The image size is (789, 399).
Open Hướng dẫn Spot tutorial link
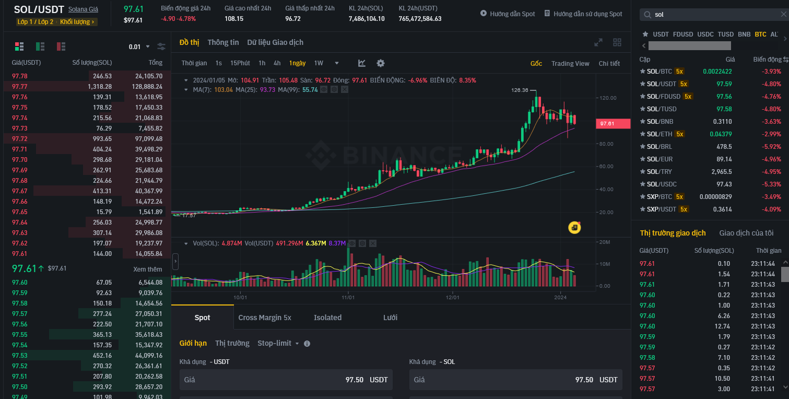tap(508, 14)
